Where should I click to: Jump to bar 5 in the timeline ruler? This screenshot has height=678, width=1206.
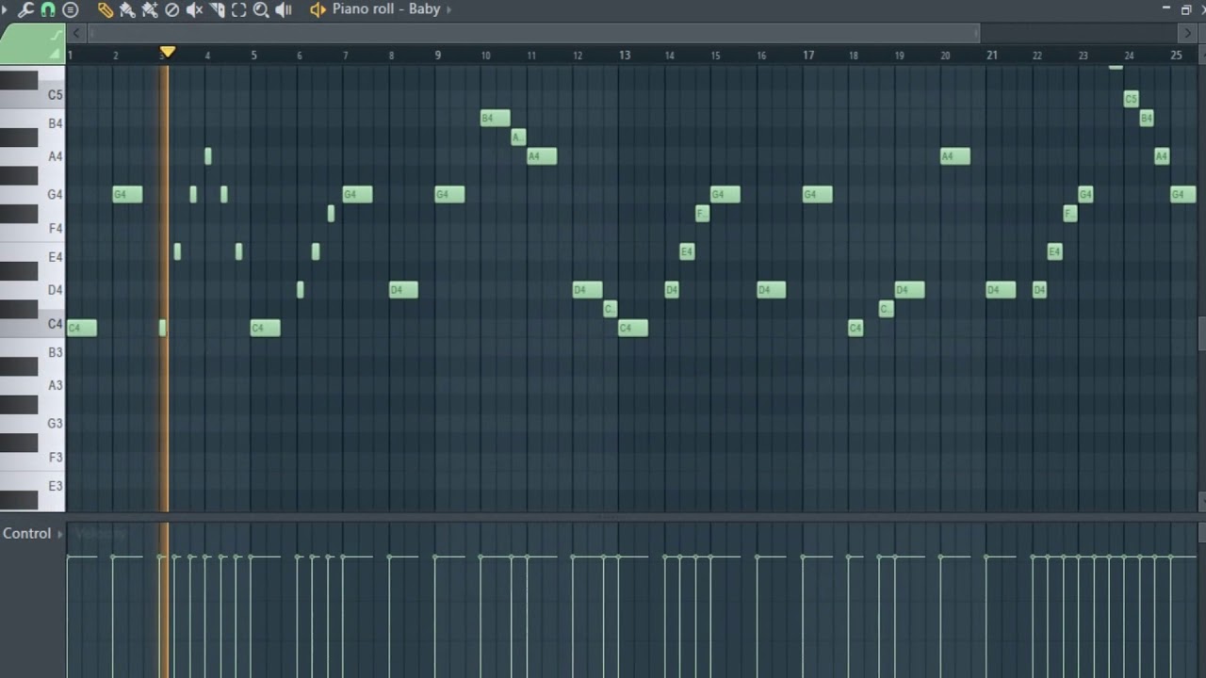click(x=253, y=56)
